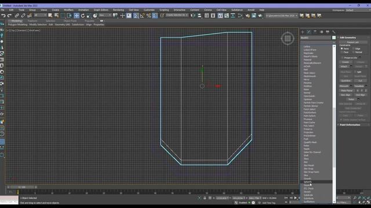Toggle the Scene Explorer icon
This screenshot has height=208, width=371.
click(206, 16)
